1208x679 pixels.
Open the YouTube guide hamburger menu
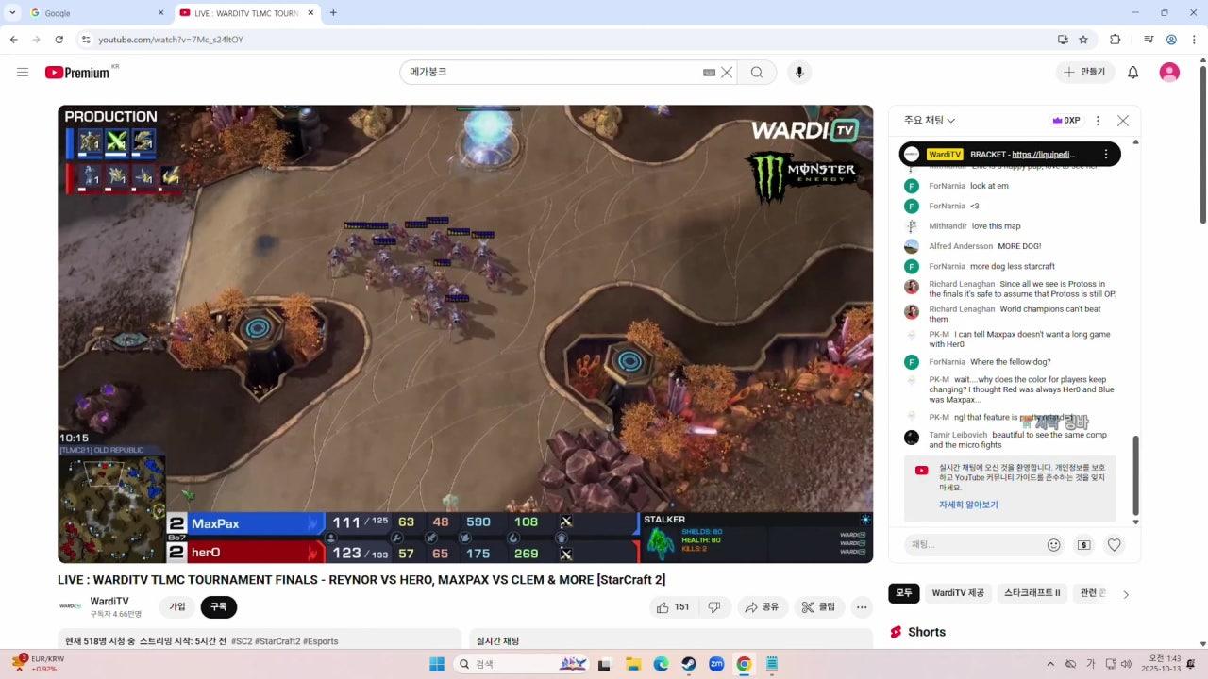tap(23, 73)
